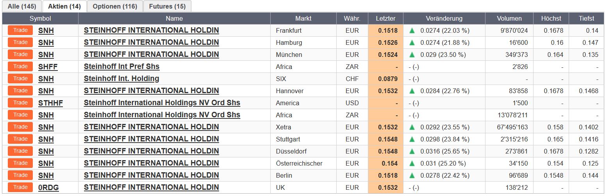Click the 0RDG symbol link
The width and height of the screenshot is (605, 196).
(x=48, y=187)
